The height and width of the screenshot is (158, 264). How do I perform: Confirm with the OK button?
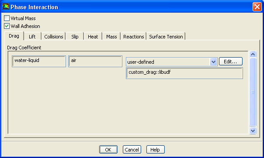(x=108, y=149)
